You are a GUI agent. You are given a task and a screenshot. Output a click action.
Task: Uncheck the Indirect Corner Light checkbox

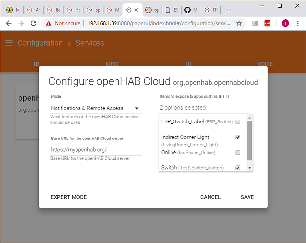pos(237,137)
